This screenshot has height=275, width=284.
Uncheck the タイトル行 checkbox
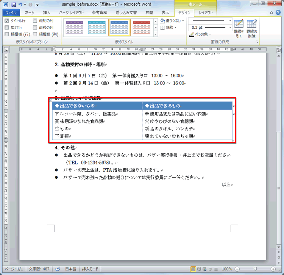tap(7, 20)
